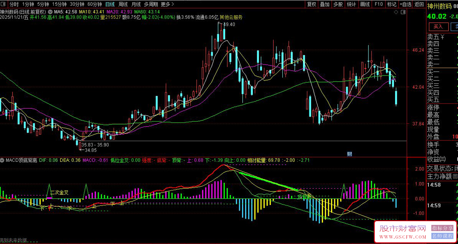Expand the MACD顶底背离 indicator dropdown
The image size is (458, 244).
point(2,160)
